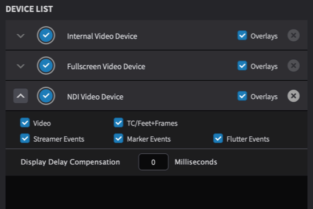Remove Internal Video Device with X icon
This screenshot has height=209, width=313.
click(x=293, y=35)
